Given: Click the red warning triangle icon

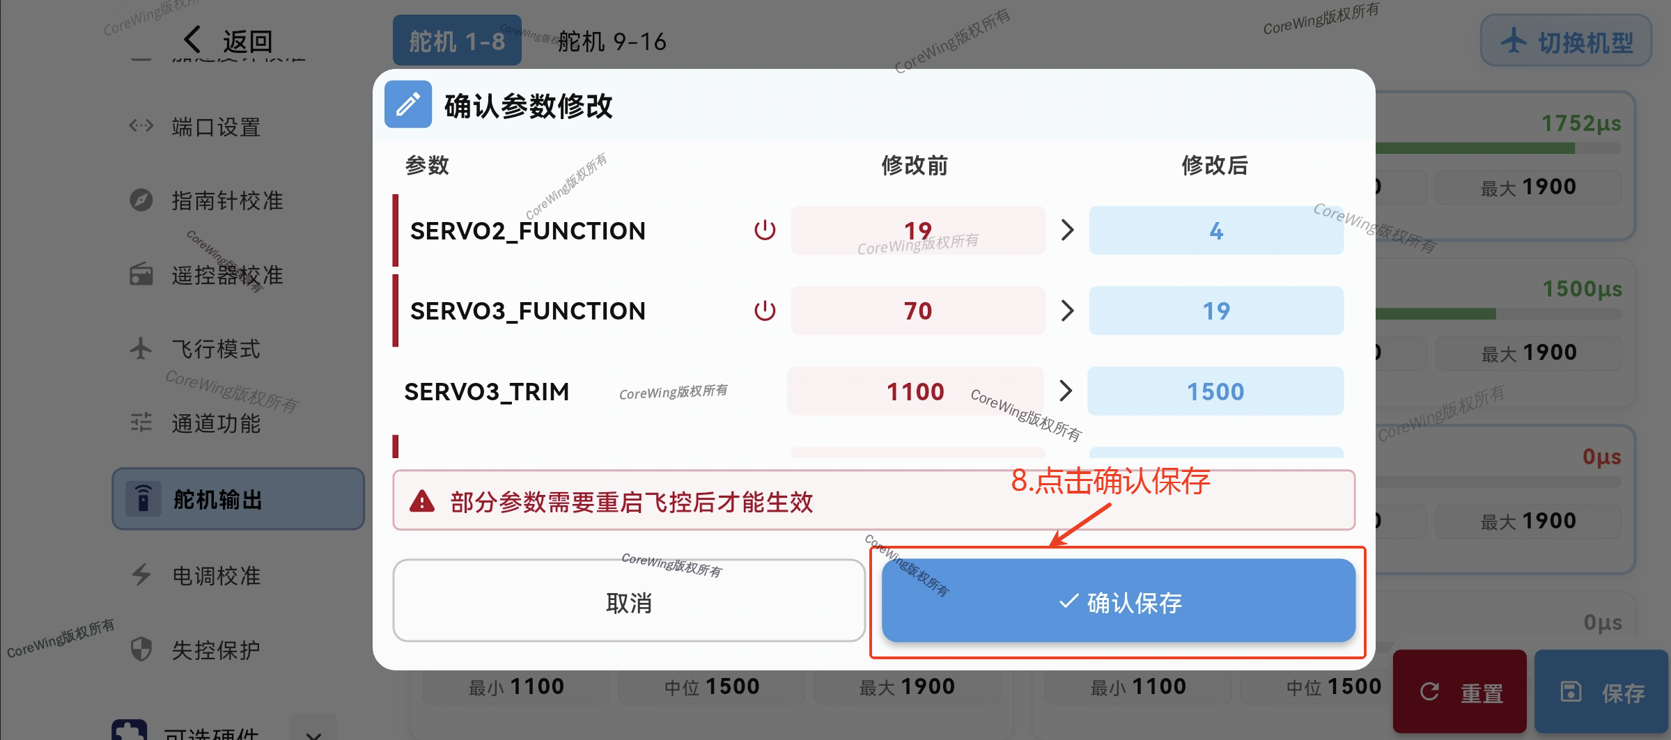Looking at the screenshot, I should click(x=422, y=501).
